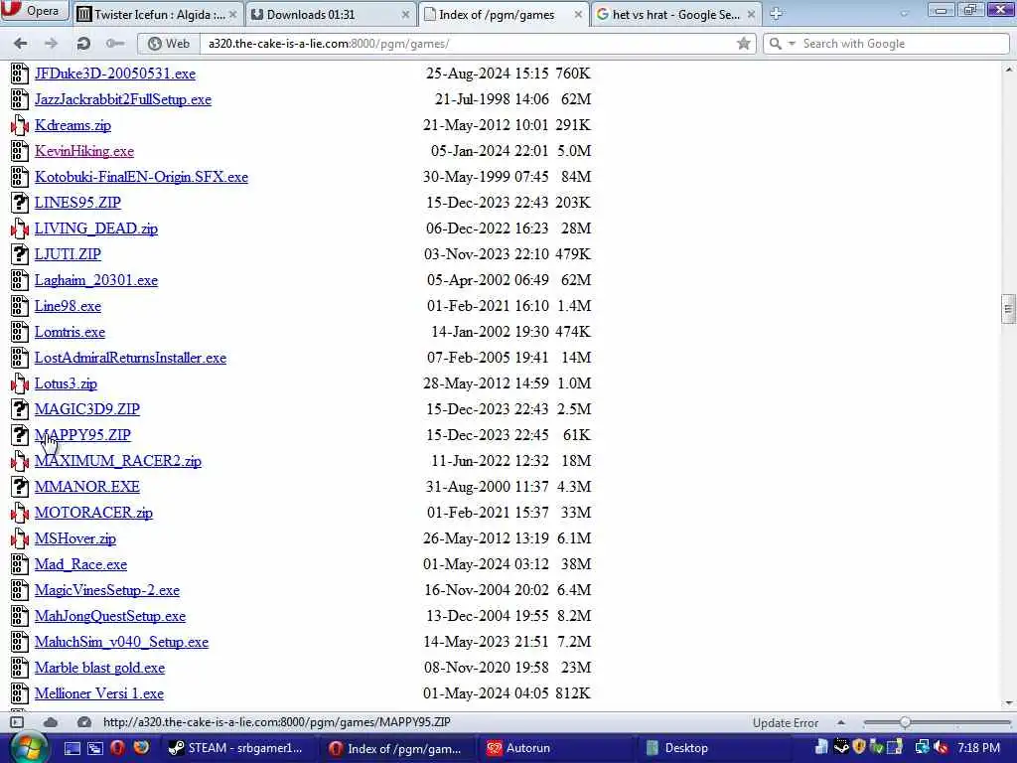Click the MOTORACER.zip archive icon
The height and width of the screenshot is (763, 1017).
click(20, 513)
